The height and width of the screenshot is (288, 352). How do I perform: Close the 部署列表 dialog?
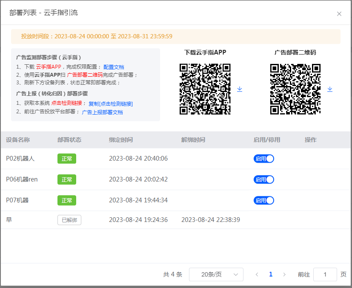339,14
